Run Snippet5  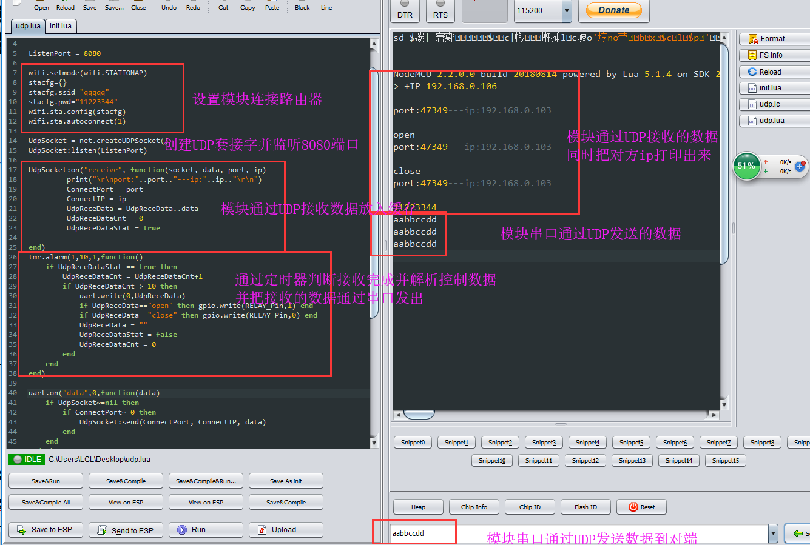click(631, 443)
